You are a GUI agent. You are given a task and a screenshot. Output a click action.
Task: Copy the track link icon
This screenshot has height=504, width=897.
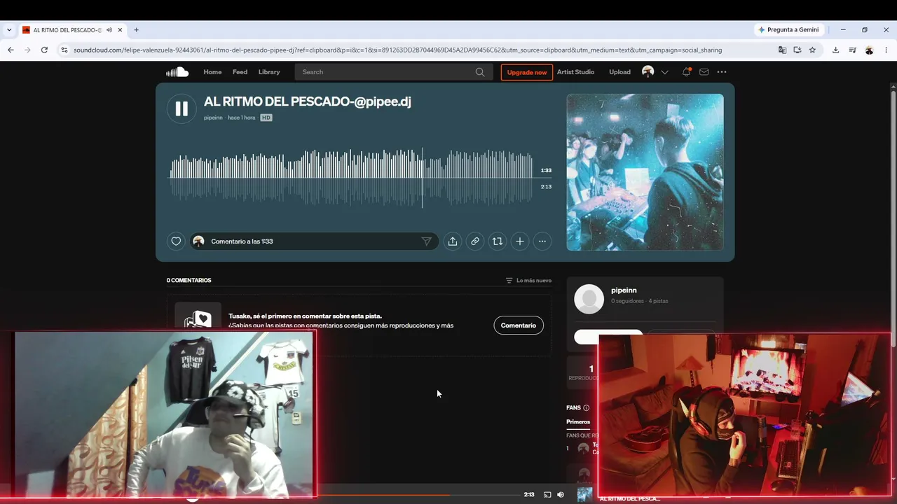pyautogui.click(x=475, y=241)
